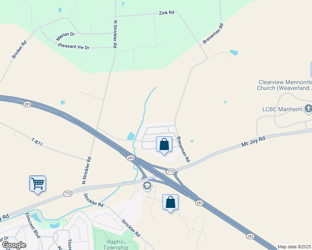Click the T-877 road label

(x=37, y=142)
